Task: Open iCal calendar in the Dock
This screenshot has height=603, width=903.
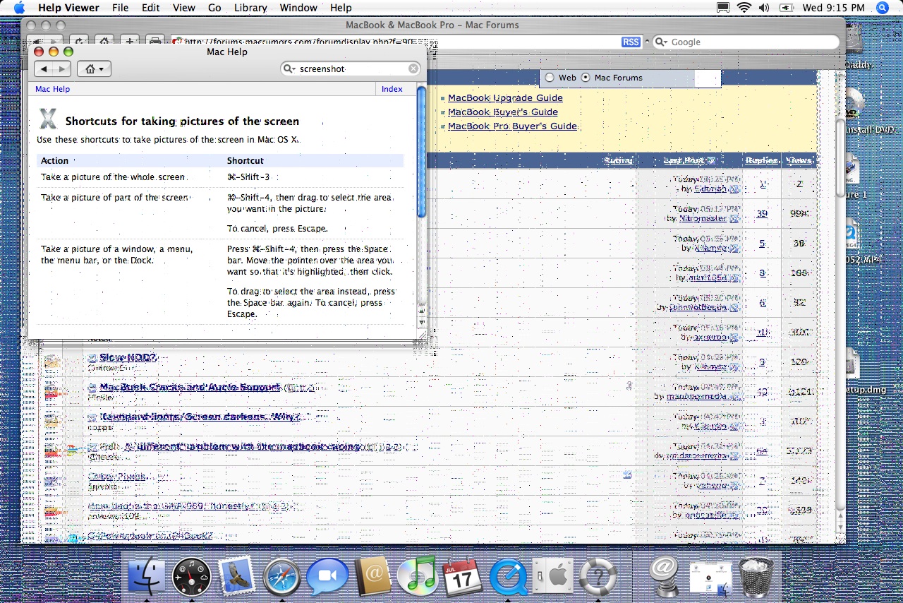Action: (x=461, y=577)
